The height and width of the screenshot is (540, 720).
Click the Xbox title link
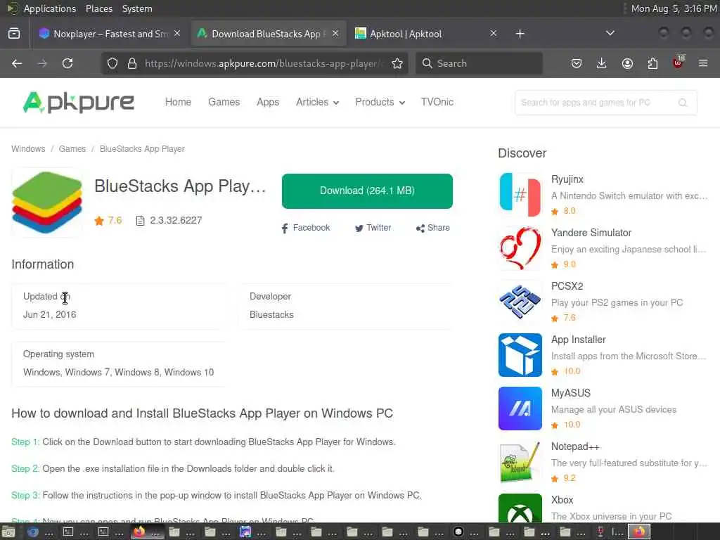(x=562, y=500)
